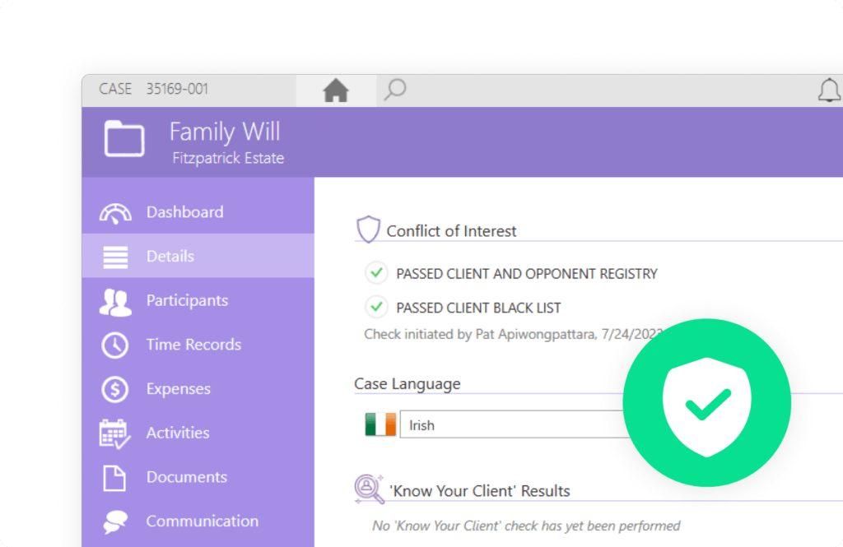Click the Activities calendar icon
Screen dimensions: 843x547
point(114,433)
